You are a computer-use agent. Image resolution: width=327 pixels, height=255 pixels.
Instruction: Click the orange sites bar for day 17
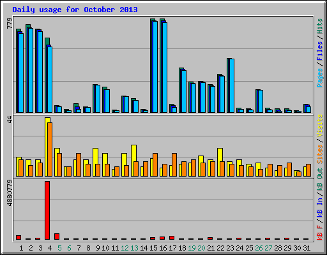point(174,164)
